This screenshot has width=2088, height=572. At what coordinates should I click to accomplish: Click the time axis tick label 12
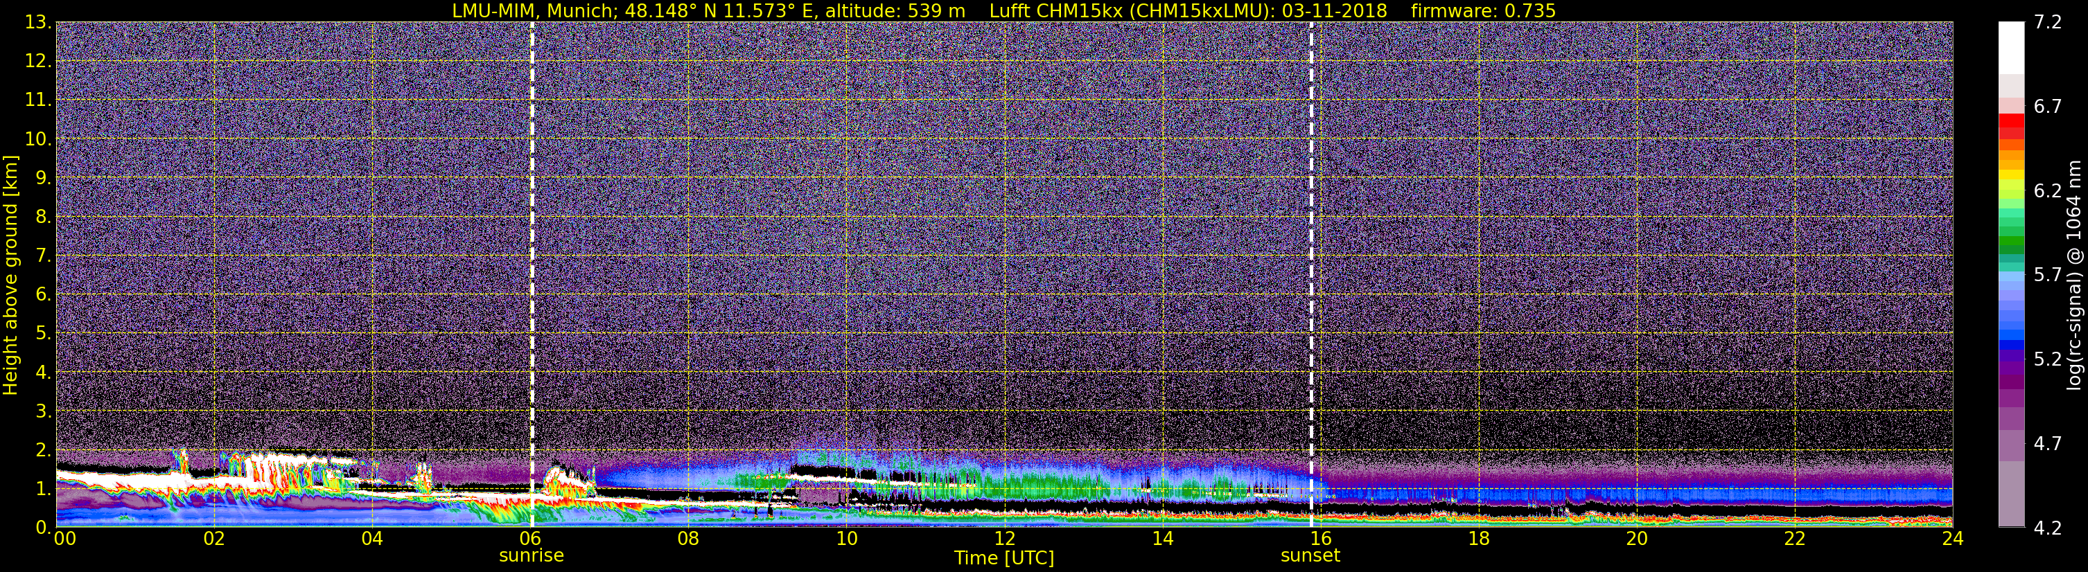(1004, 539)
